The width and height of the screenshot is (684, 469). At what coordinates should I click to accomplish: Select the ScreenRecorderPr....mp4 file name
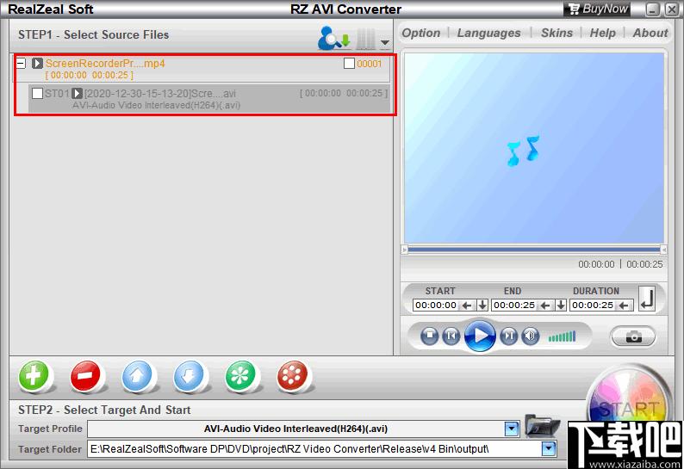pos(105,63)
